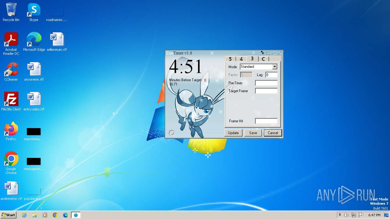Select andminister.rtf document icon
390x219 pixels.
(x=11, y=191)
